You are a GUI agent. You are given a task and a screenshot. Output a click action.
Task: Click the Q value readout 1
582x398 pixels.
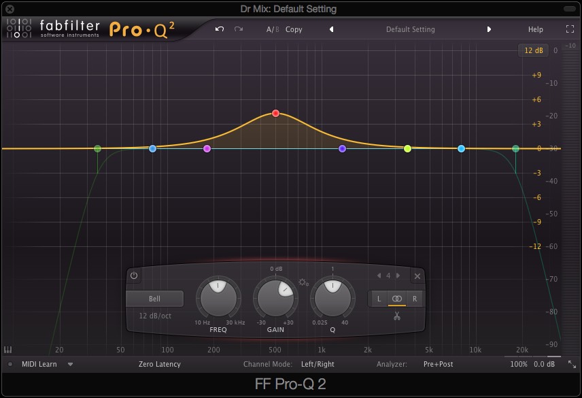pyautogui.click(x=332, y=269)
